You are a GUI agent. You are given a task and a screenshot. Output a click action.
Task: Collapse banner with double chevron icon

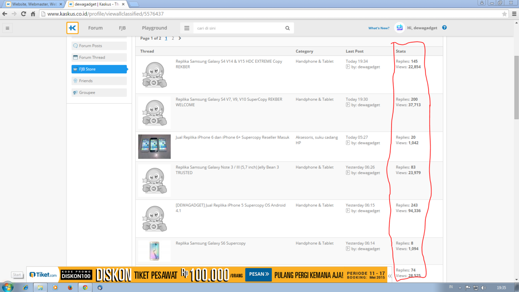[390, 276]
